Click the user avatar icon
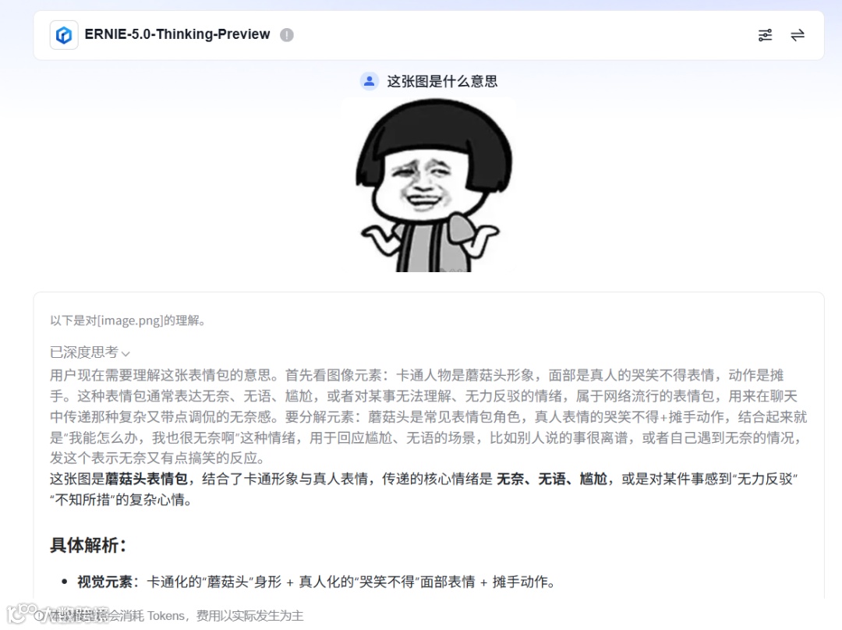The image size is (842, 630). [369, 81]
